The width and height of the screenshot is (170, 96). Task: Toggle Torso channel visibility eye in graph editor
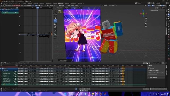pos(5,13)
